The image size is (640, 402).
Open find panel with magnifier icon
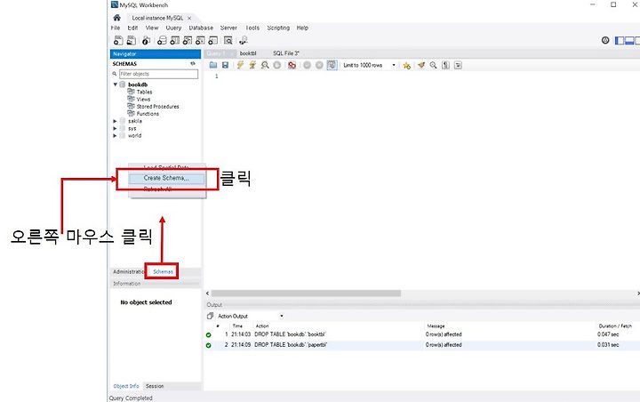[433, 65]
